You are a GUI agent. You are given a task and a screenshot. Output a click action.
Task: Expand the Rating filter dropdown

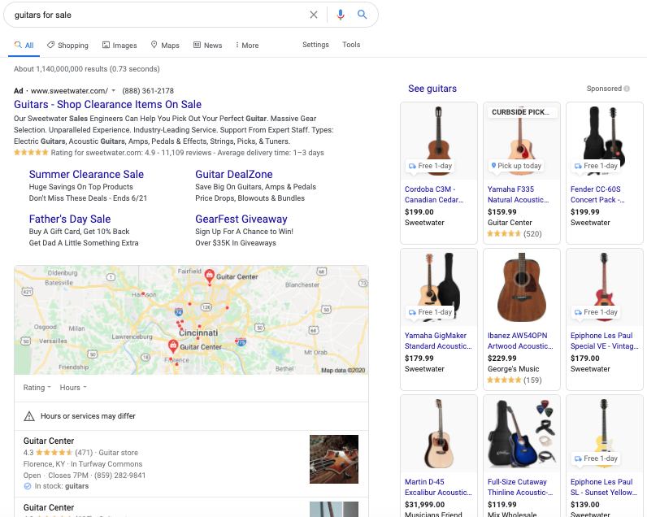pos(37,388)
